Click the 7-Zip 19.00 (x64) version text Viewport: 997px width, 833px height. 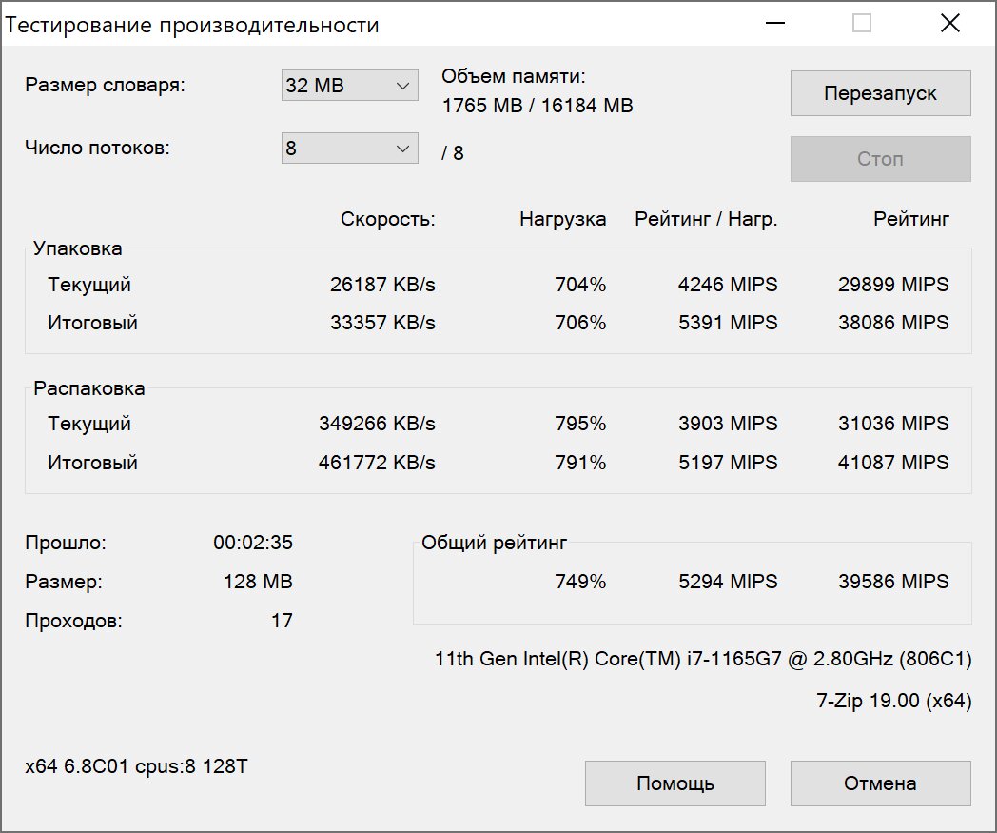[x=893, y=701]
